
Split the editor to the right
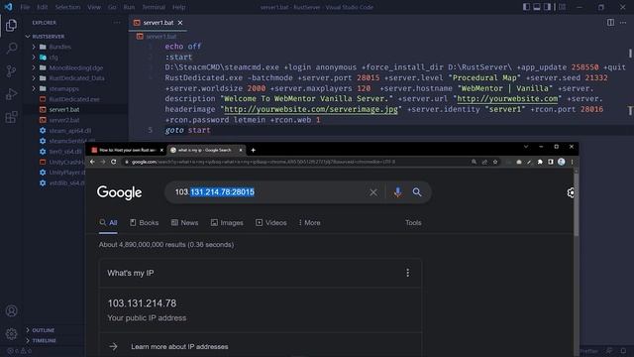click(610, 23)
